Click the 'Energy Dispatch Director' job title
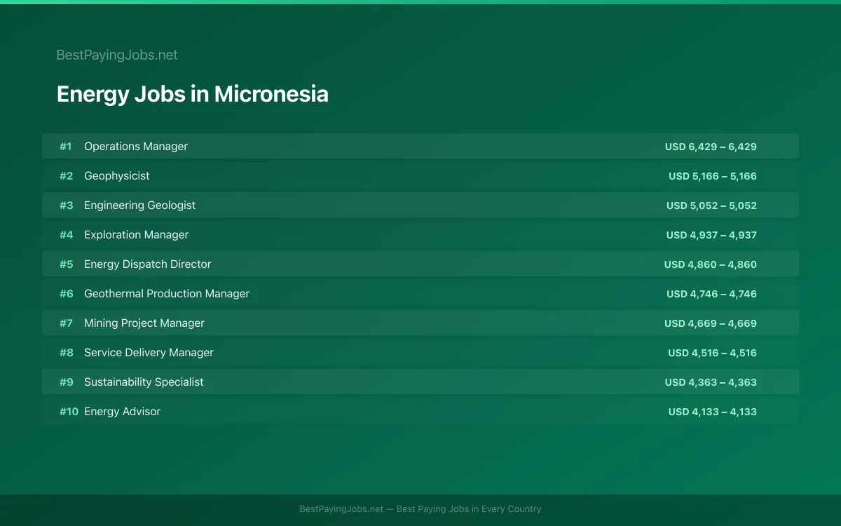This screenshot has width=841, height=526. 148,264
